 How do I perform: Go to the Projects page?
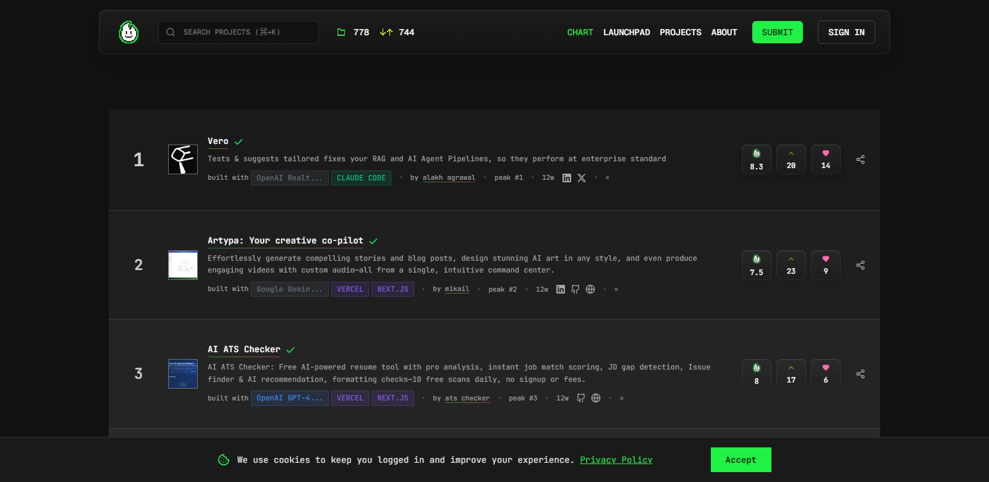pos(681,32)
